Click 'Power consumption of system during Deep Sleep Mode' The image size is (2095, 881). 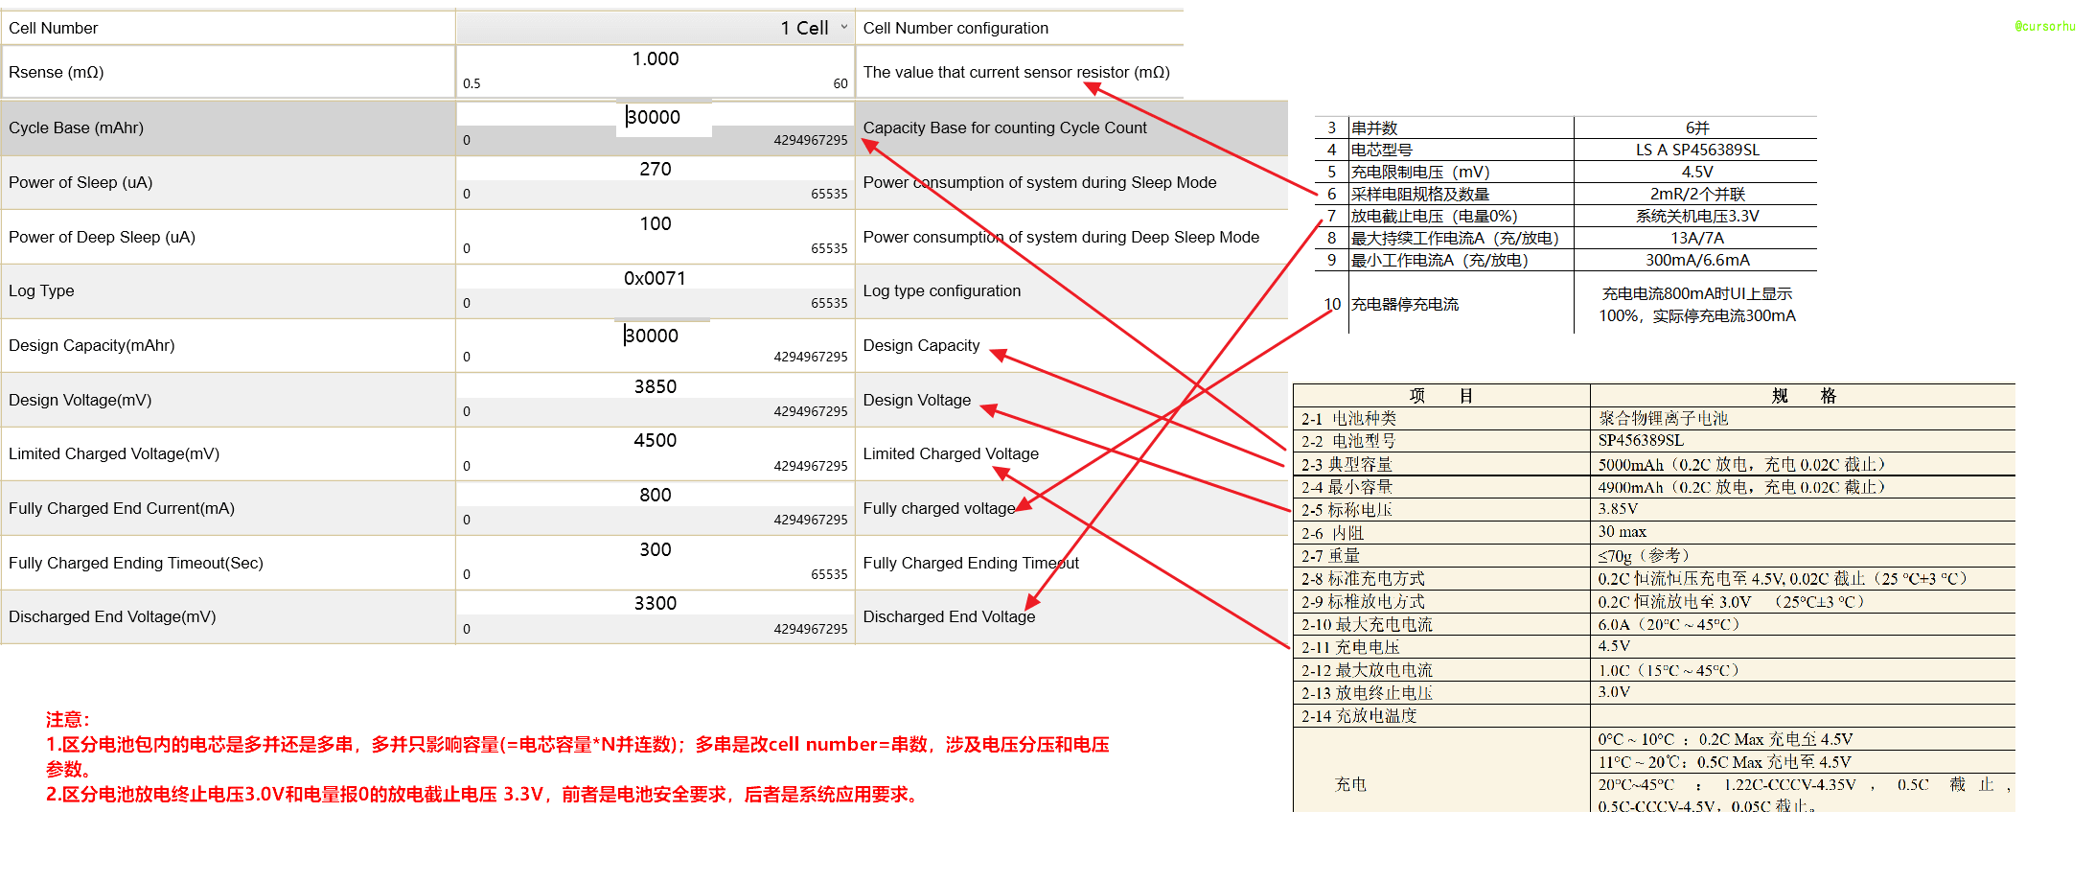tap(1061, 238)
